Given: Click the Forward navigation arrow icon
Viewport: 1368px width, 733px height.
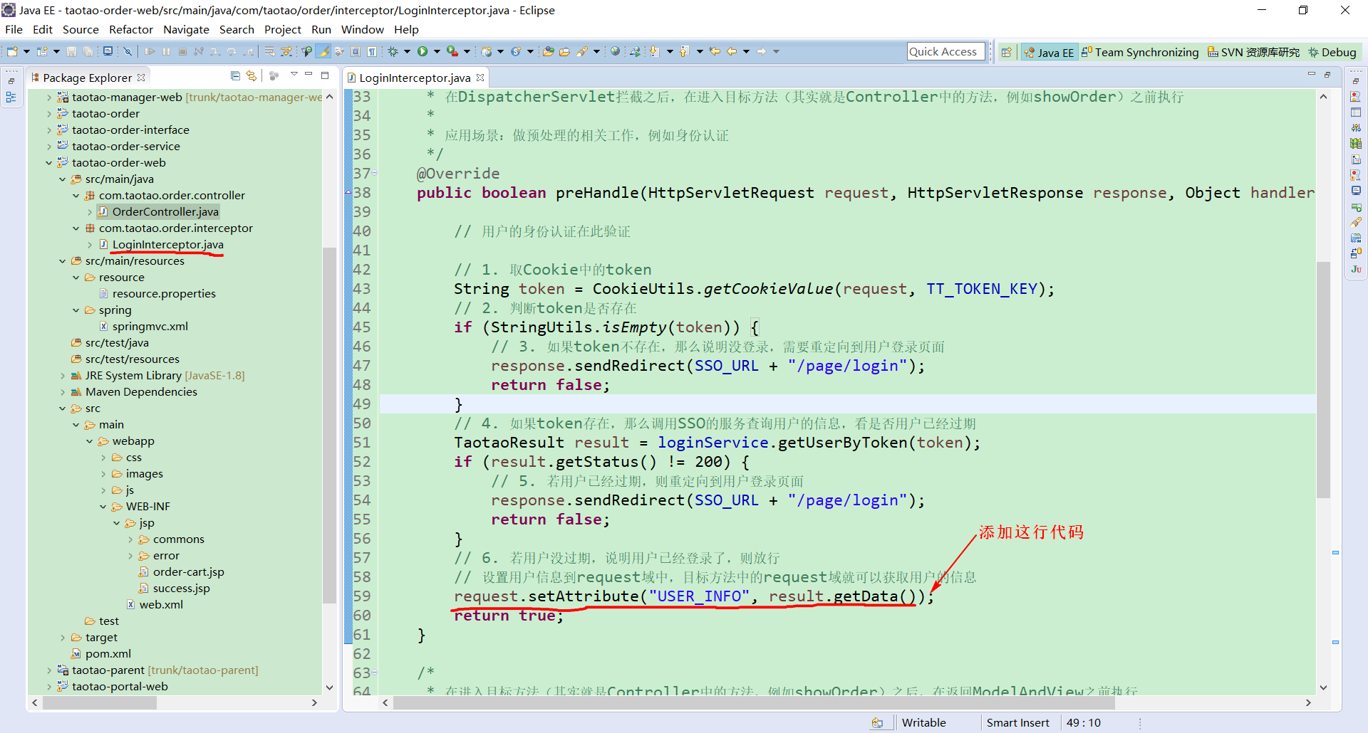Looking at the screenshot, I should pyautogui.click(x=762, y=51).
